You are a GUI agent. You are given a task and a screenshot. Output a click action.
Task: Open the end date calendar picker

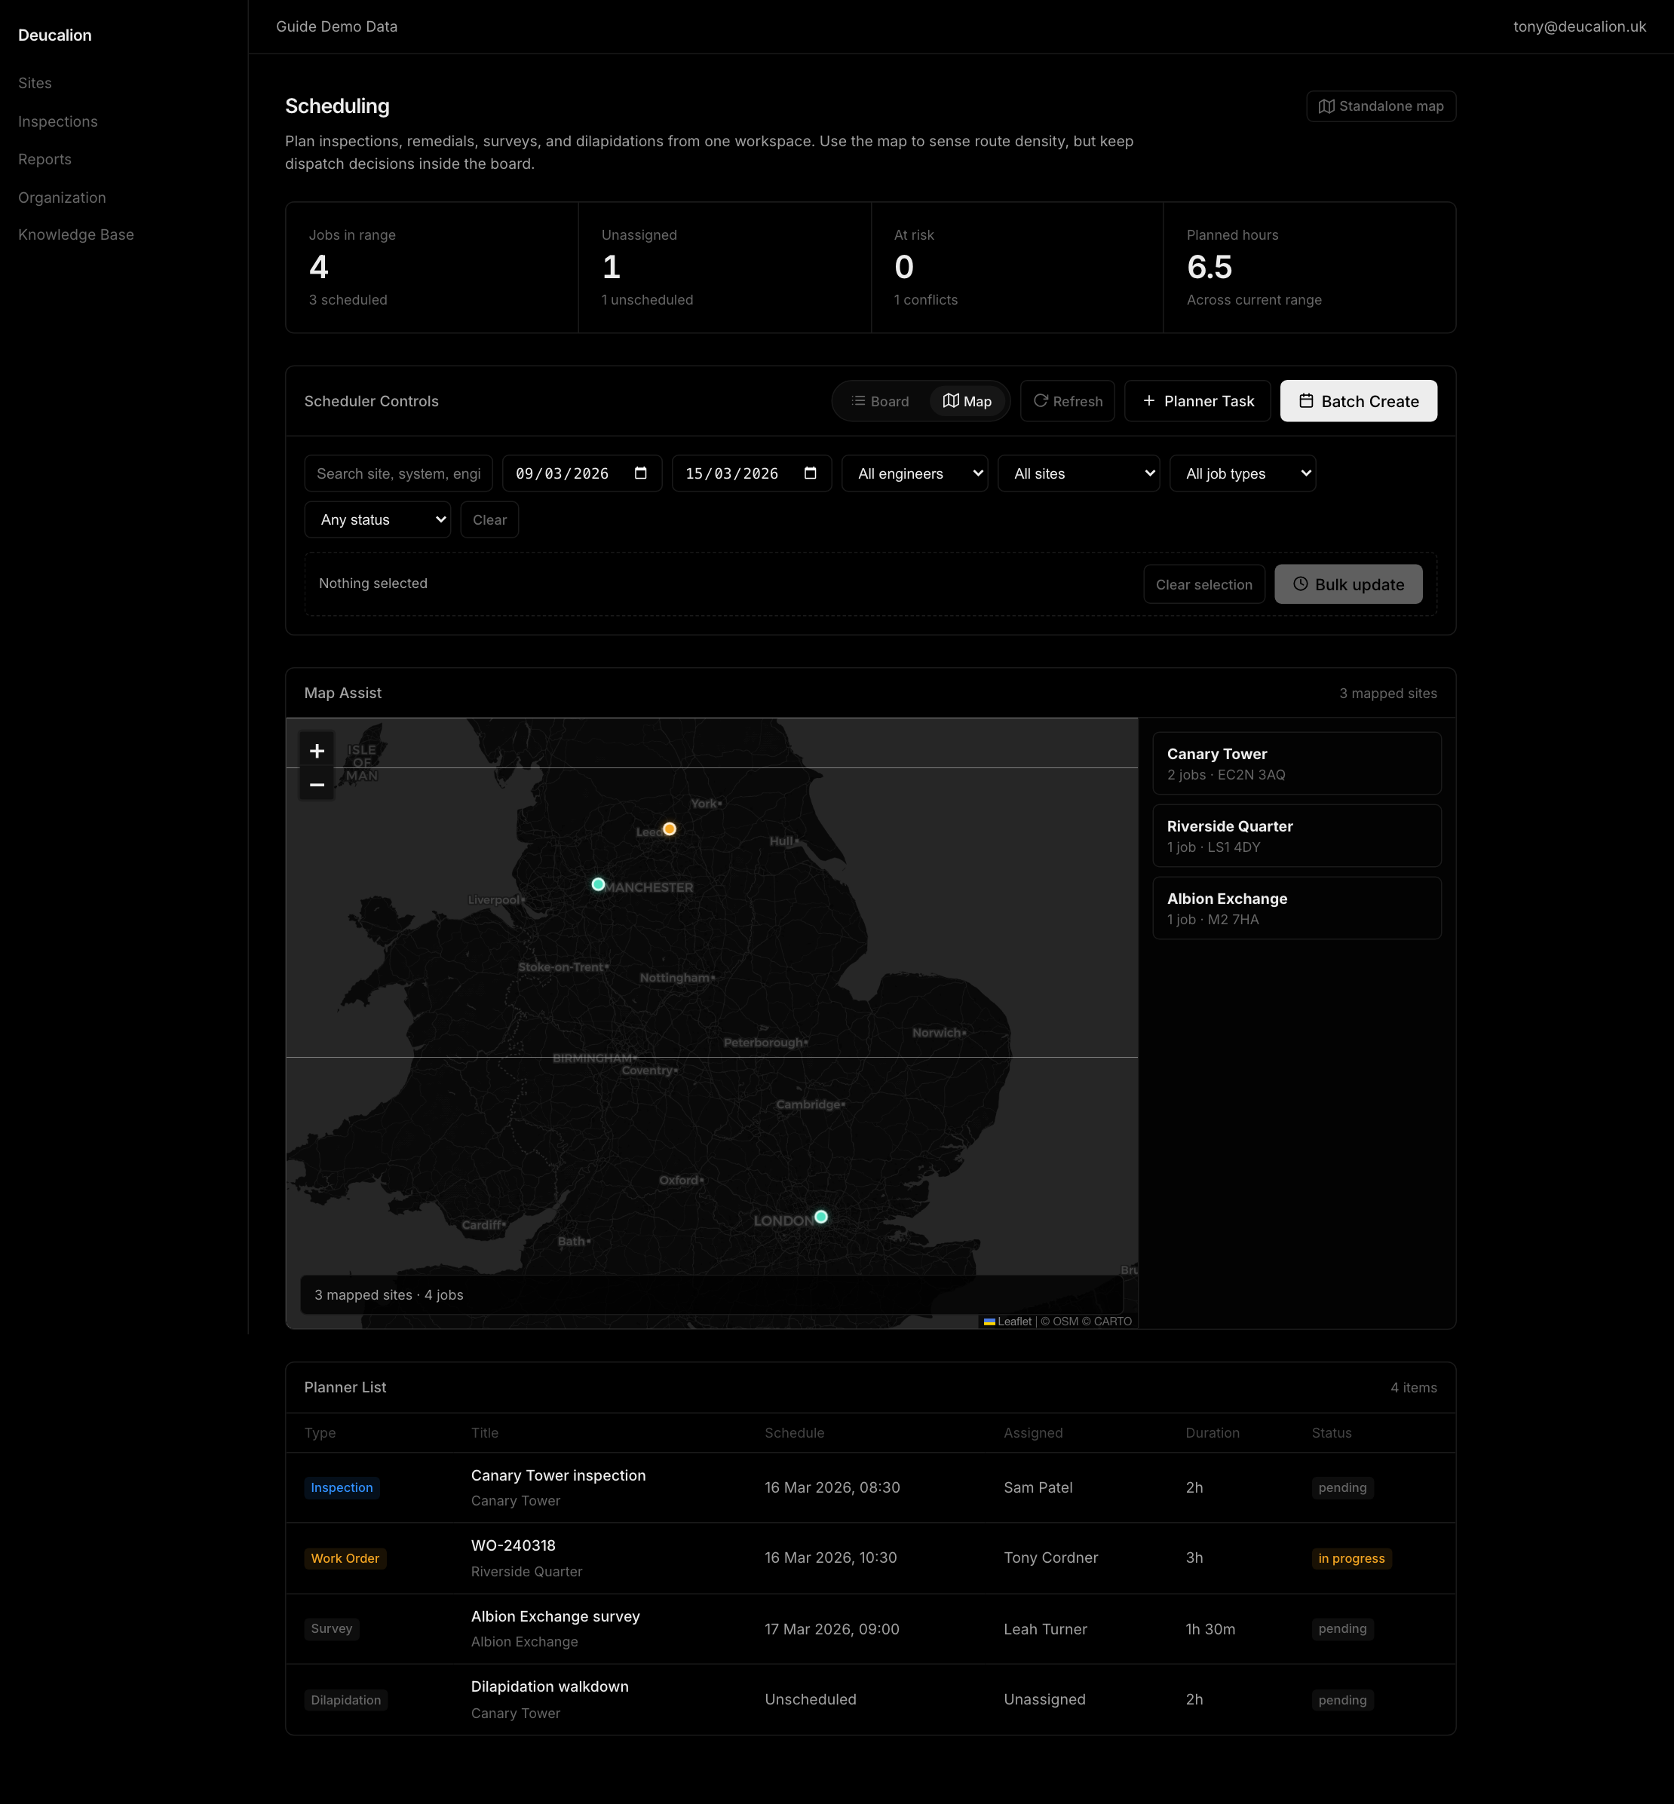[x=811, y=473]
